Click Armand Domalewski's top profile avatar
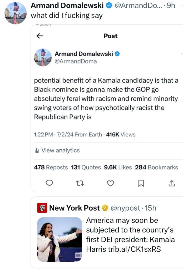 16,13
